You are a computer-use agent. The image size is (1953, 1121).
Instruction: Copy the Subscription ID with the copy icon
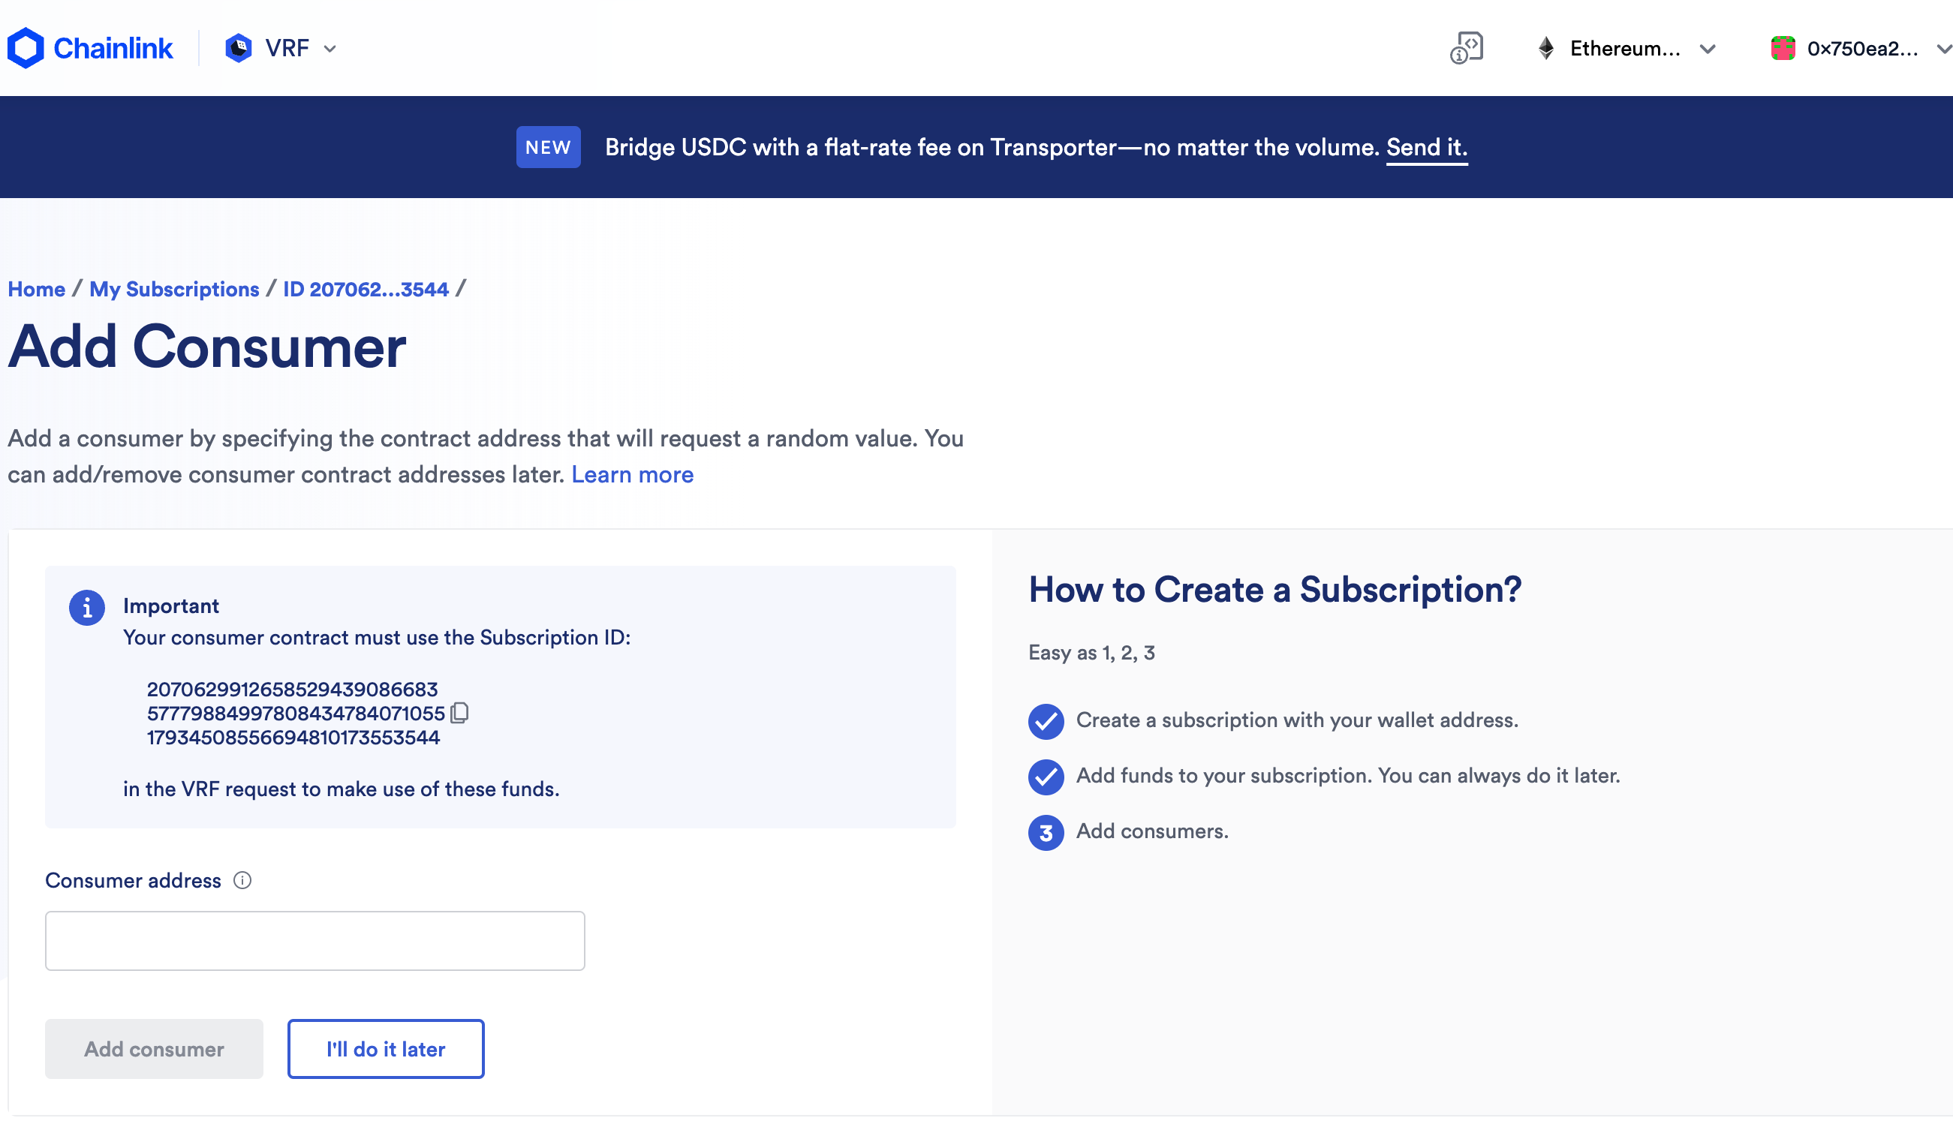click(x=460, y=713)
